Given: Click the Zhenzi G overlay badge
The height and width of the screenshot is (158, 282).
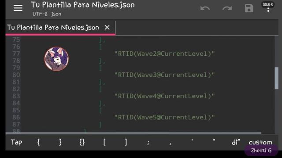Looking at the screenshot, I should click(x=261, y=151).
